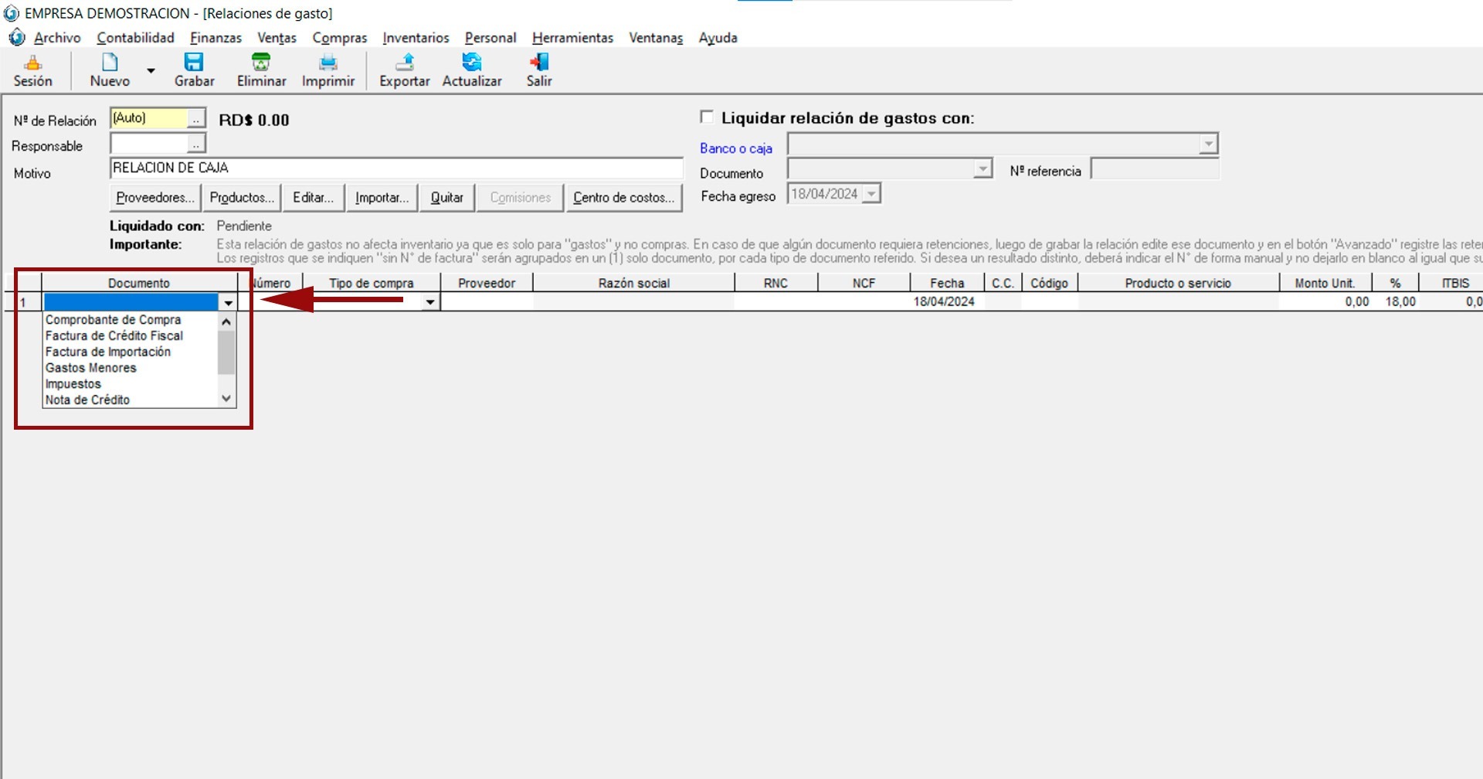Click the Motivo text field
Image resolution: width=1483 pixels, height=779 pixels.
pos(396,168)
